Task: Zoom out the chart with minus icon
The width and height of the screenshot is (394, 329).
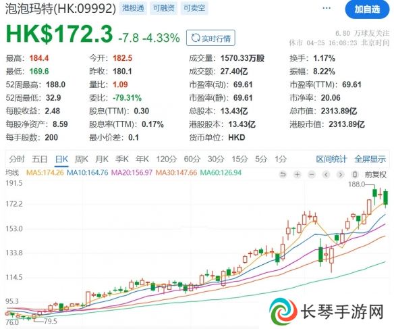Action: 312,174
